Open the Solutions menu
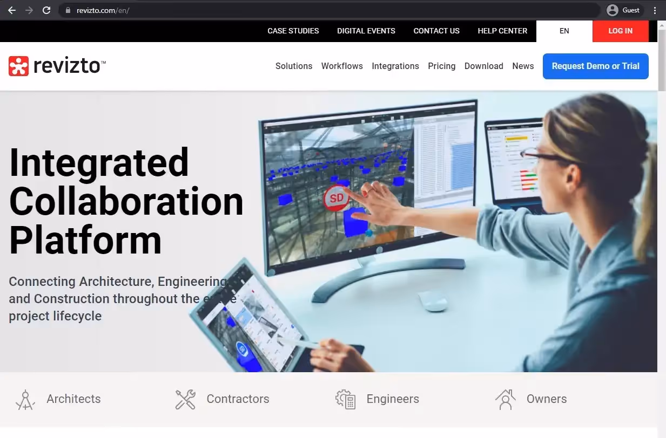This screenshot has width=666, height=438. click(x=294, y=66)
